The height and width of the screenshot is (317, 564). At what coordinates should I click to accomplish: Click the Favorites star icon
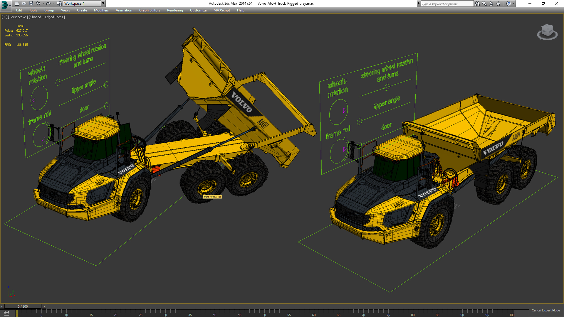coord(498,4)
